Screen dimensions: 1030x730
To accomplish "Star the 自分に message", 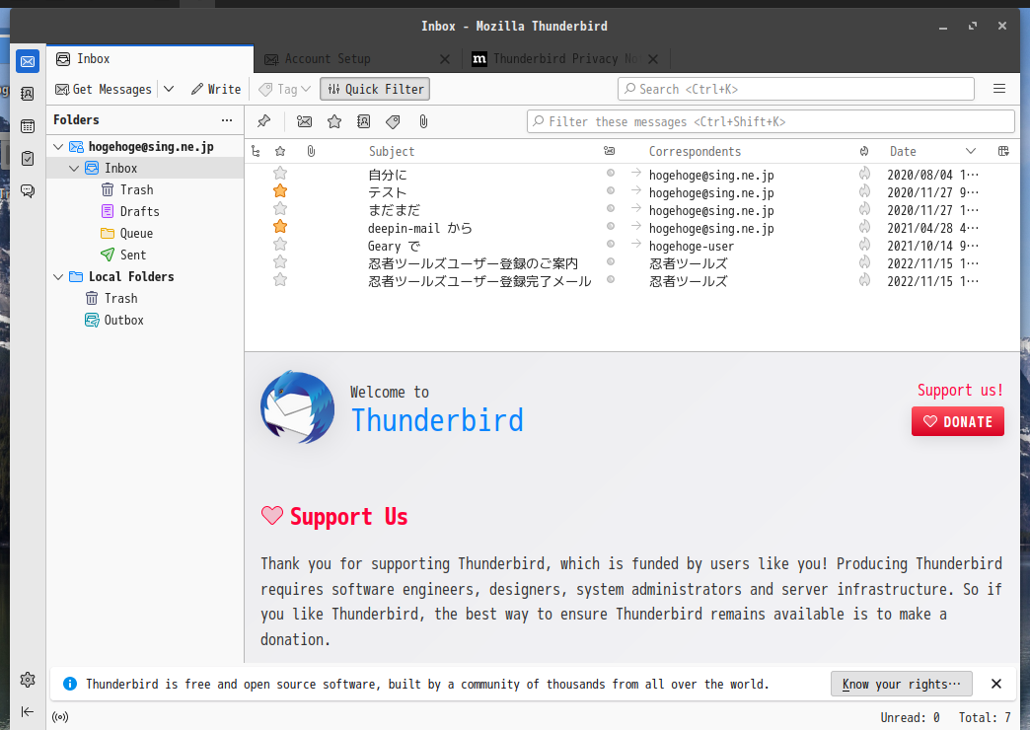I will click(280, 174).
